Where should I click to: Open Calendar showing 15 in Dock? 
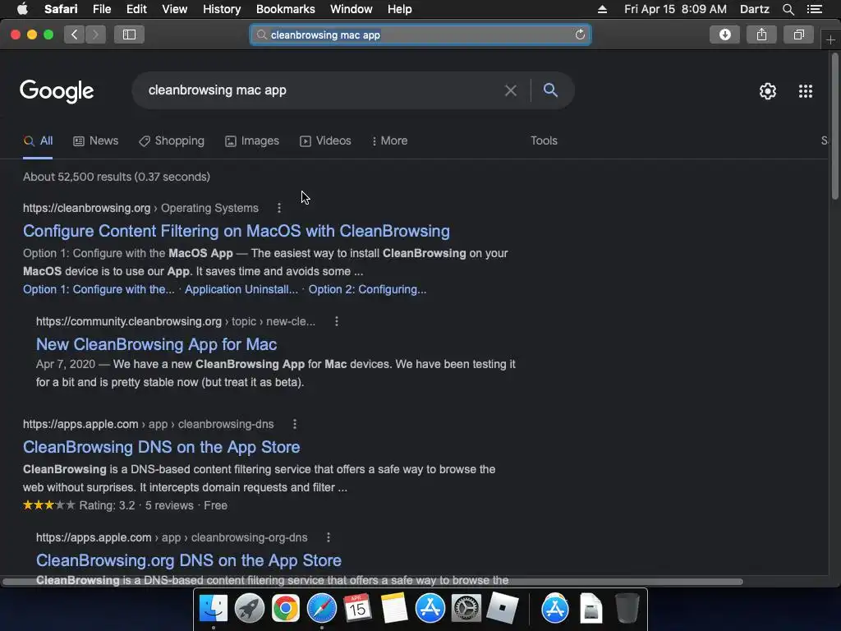(x=358, y=608)
